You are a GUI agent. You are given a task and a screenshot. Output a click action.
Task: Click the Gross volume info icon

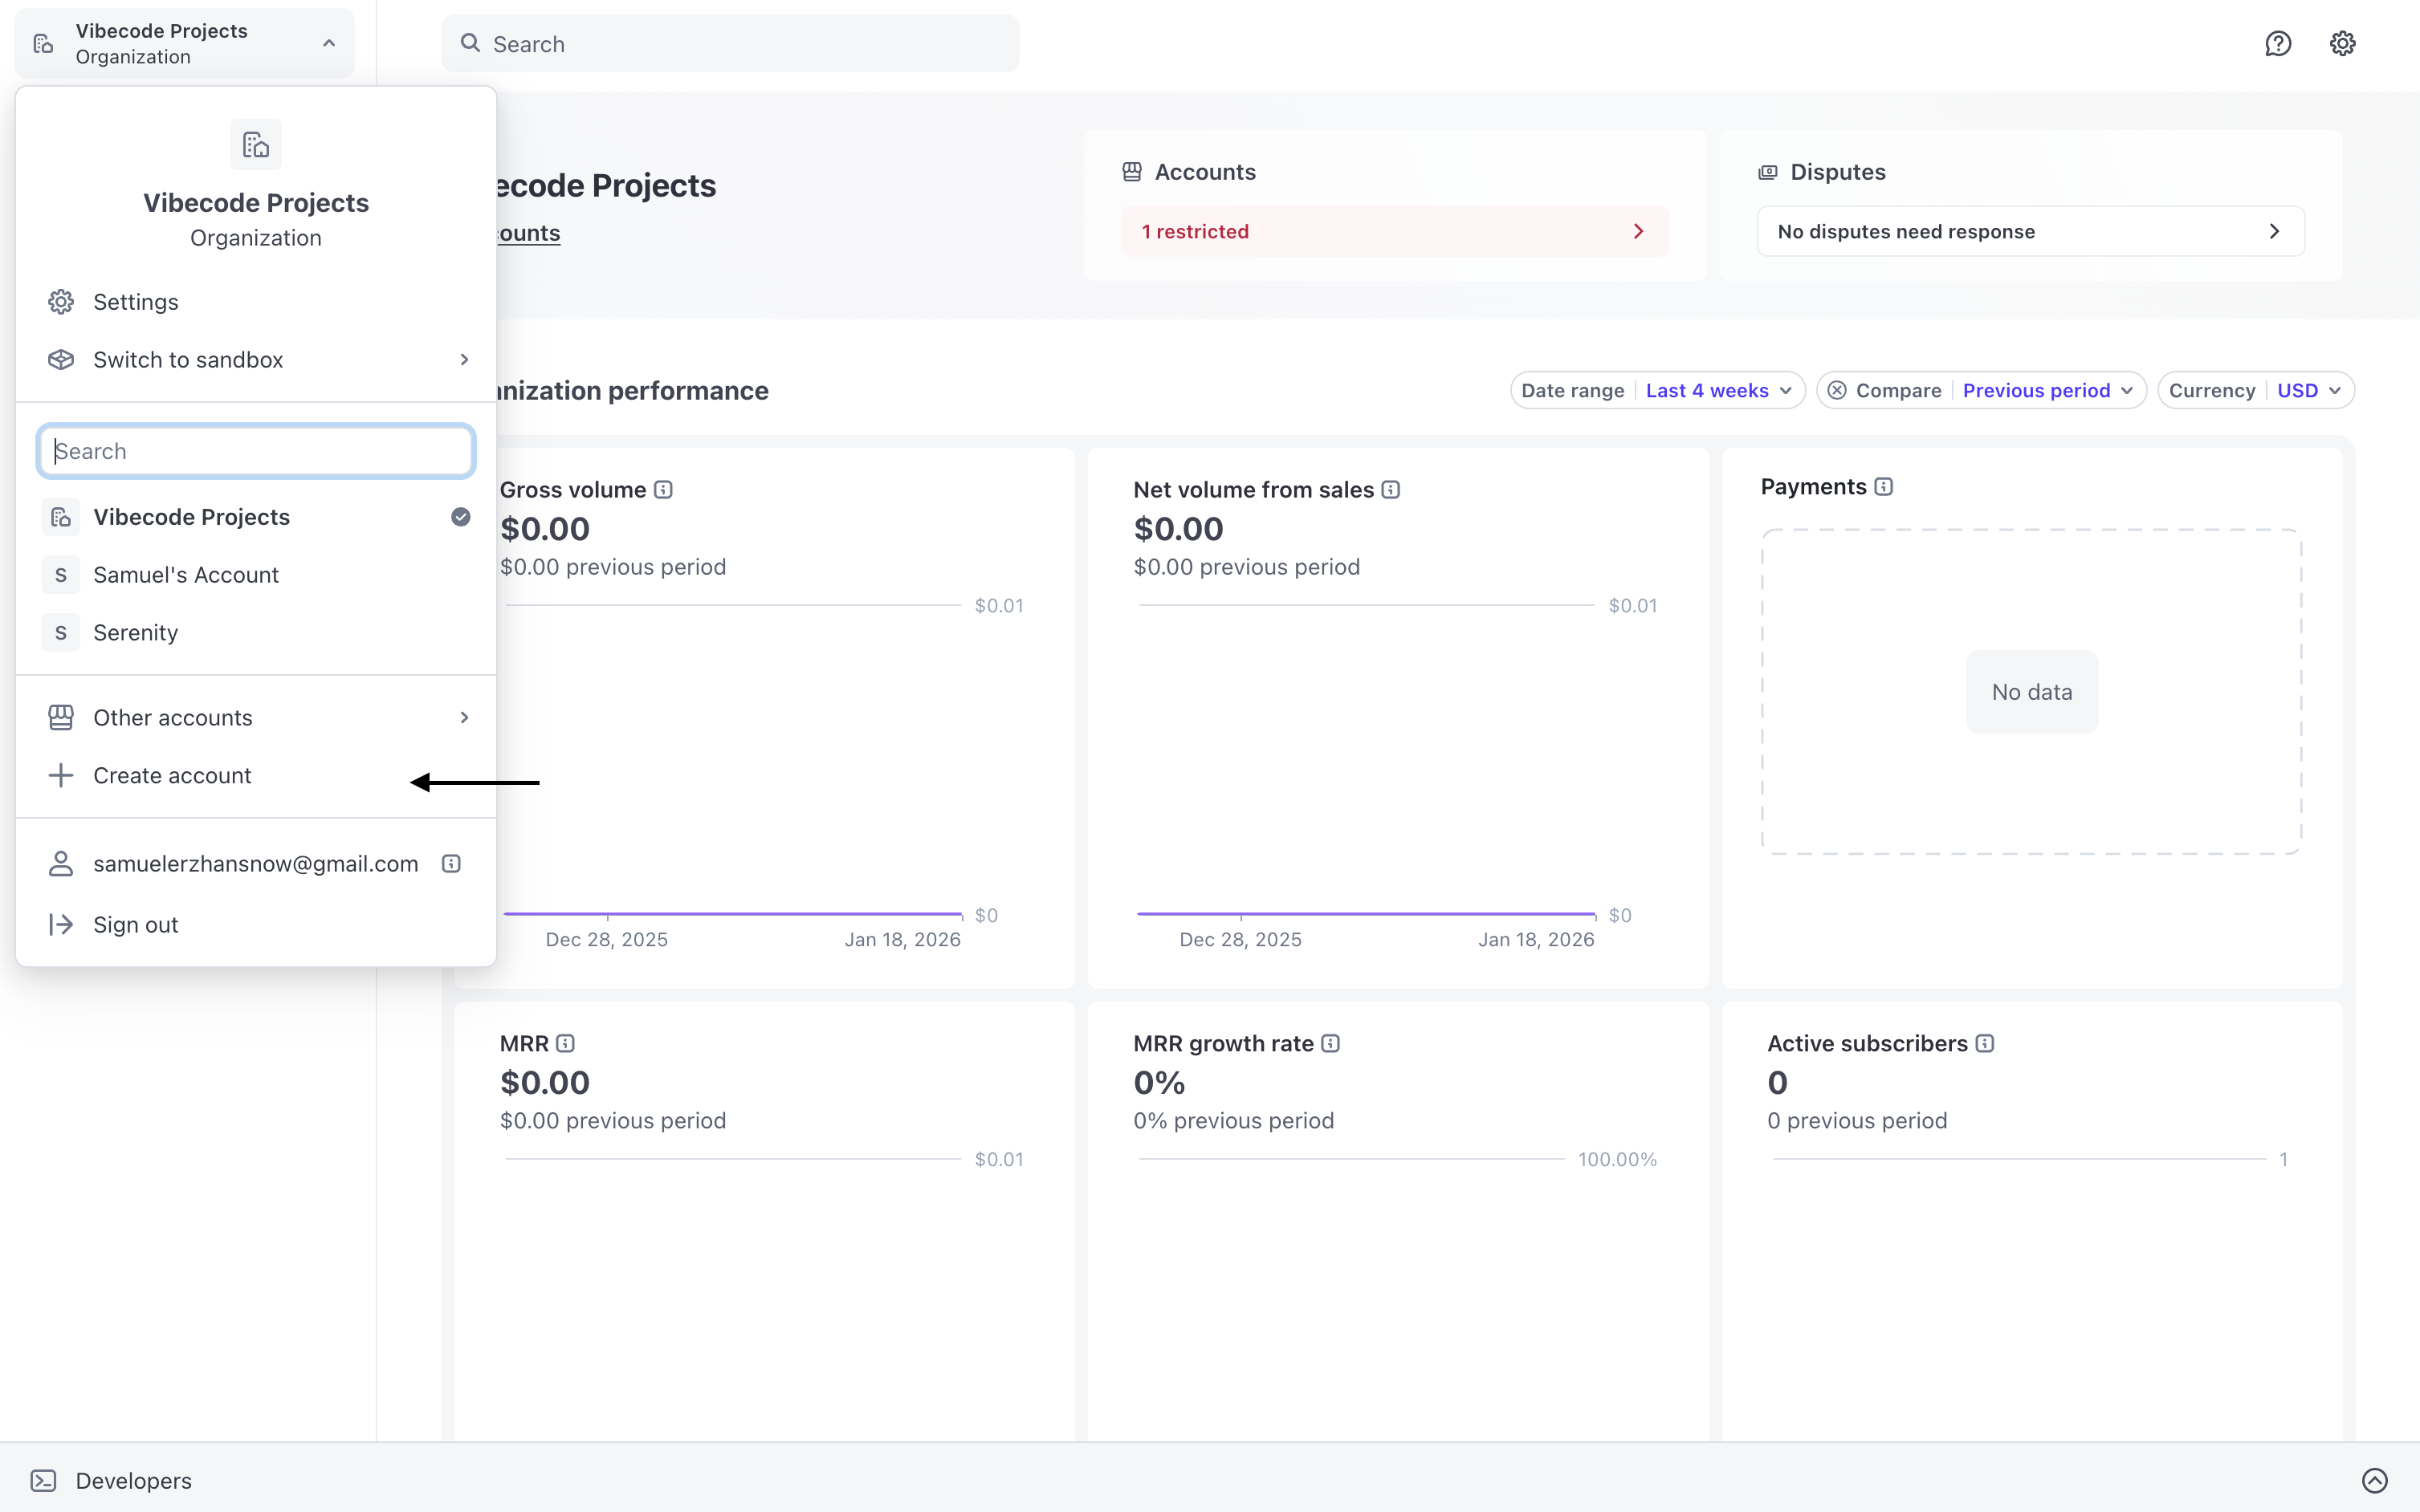[663, 490]
